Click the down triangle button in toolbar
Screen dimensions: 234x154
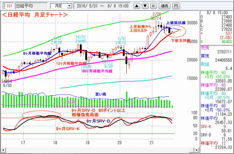click(145, 6)
